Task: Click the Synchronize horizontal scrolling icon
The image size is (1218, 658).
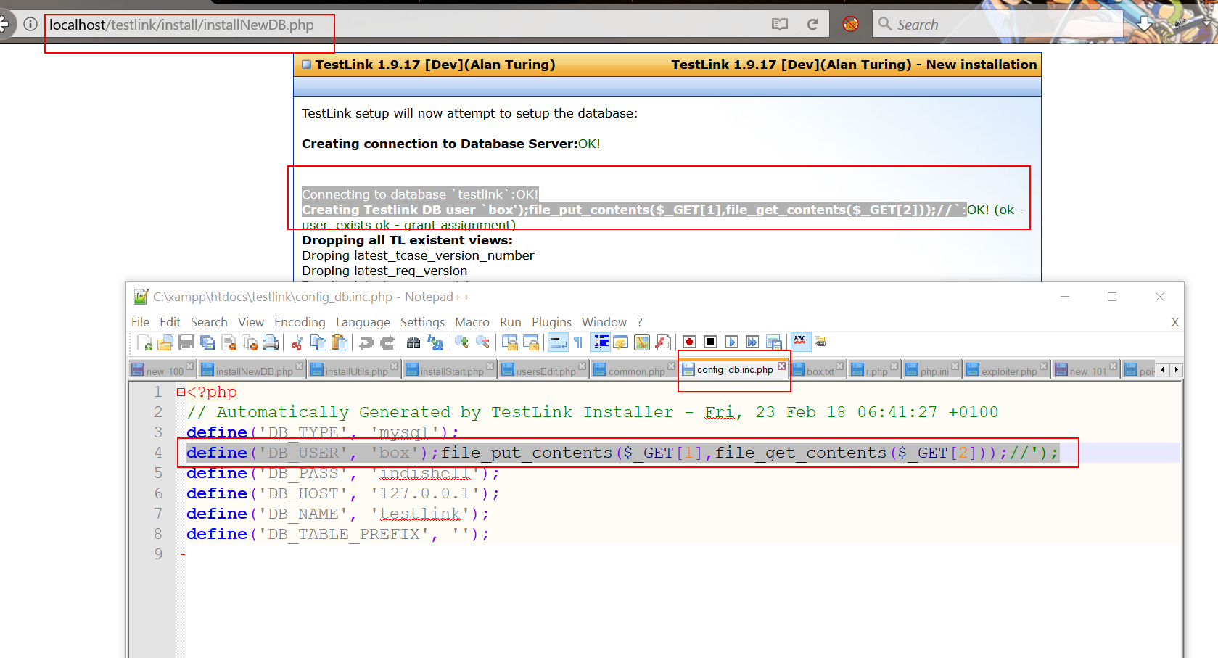Action: coord(531,342)
